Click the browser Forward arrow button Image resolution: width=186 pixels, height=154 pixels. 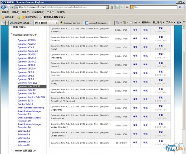click(8, 7)
